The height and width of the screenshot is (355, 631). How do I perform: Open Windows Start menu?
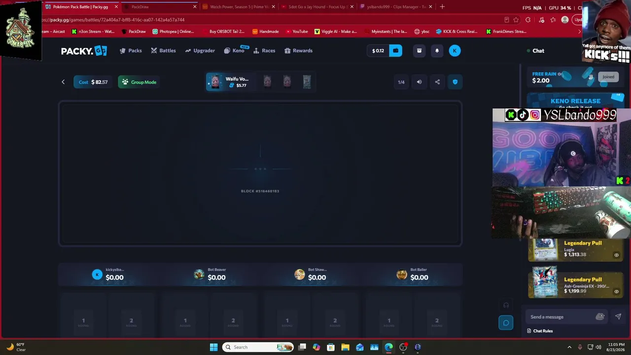point(213,347)
